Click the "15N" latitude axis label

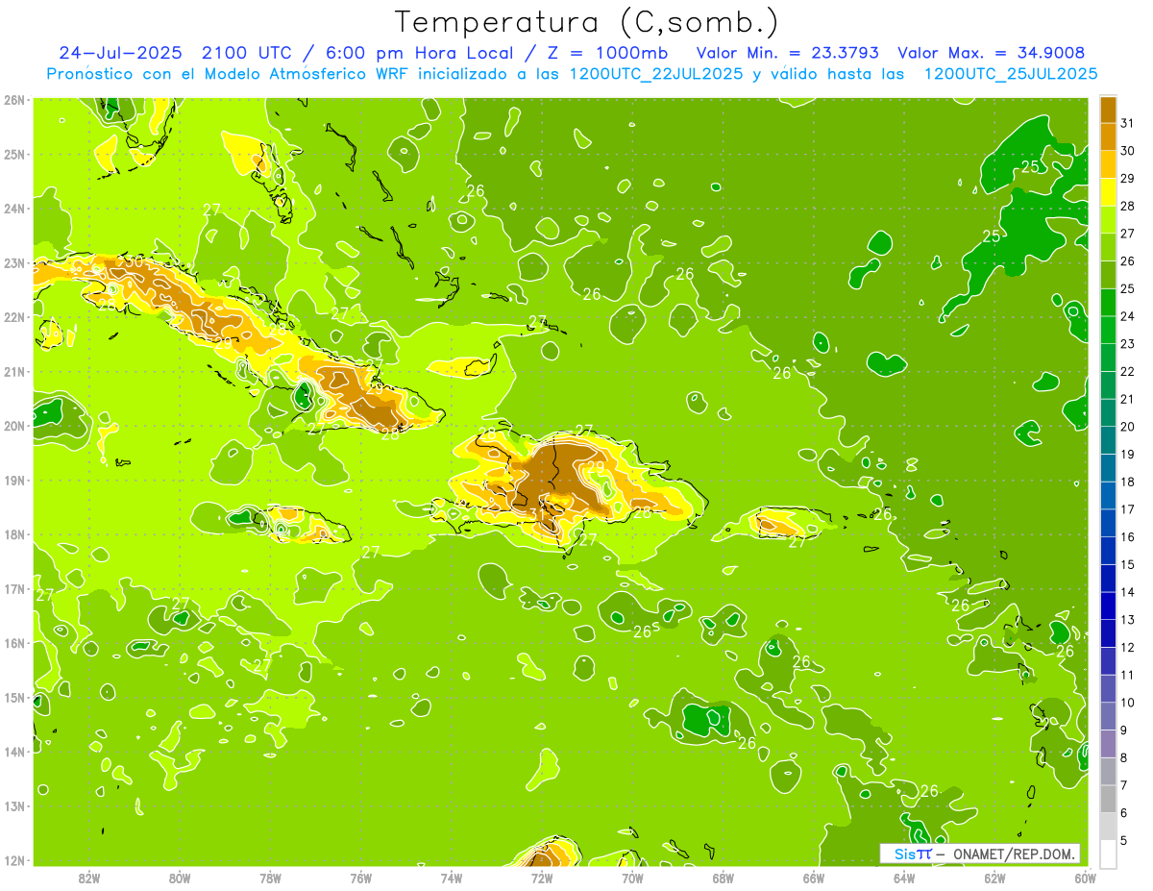[13, 697]
